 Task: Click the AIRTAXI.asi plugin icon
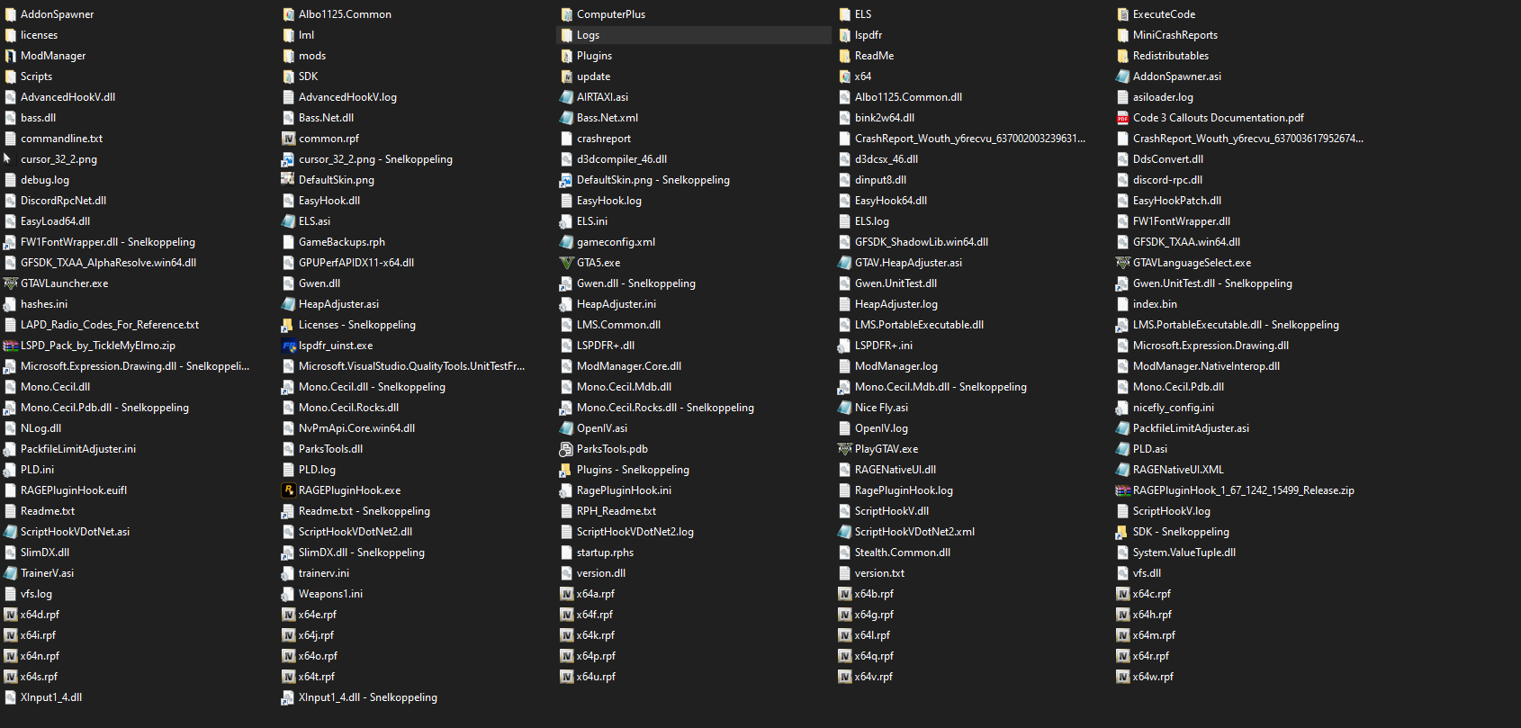coord(566,97)
